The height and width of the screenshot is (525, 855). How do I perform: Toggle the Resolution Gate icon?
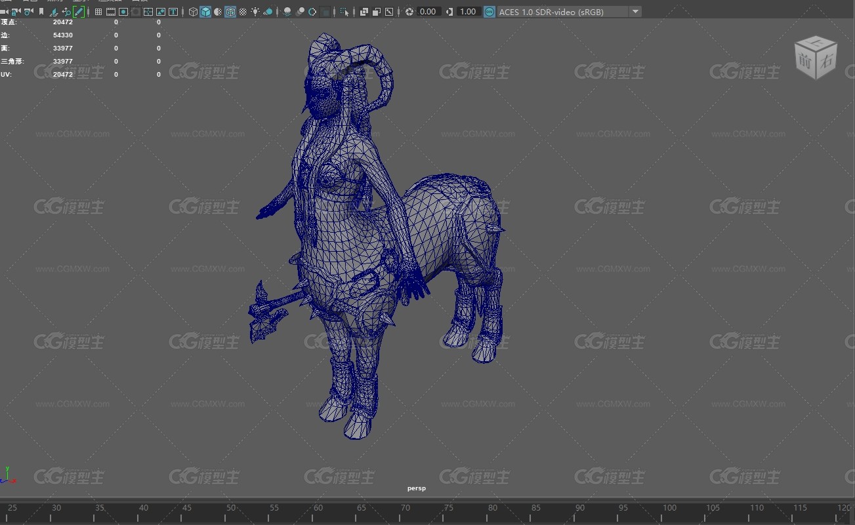click(123, 12)
